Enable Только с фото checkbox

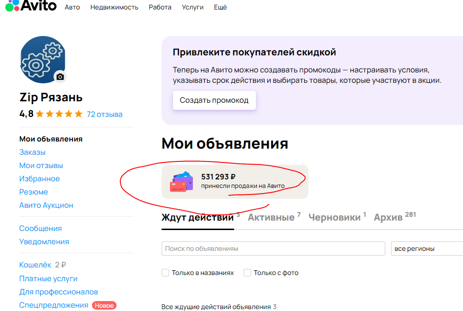[x=247, y=273]
